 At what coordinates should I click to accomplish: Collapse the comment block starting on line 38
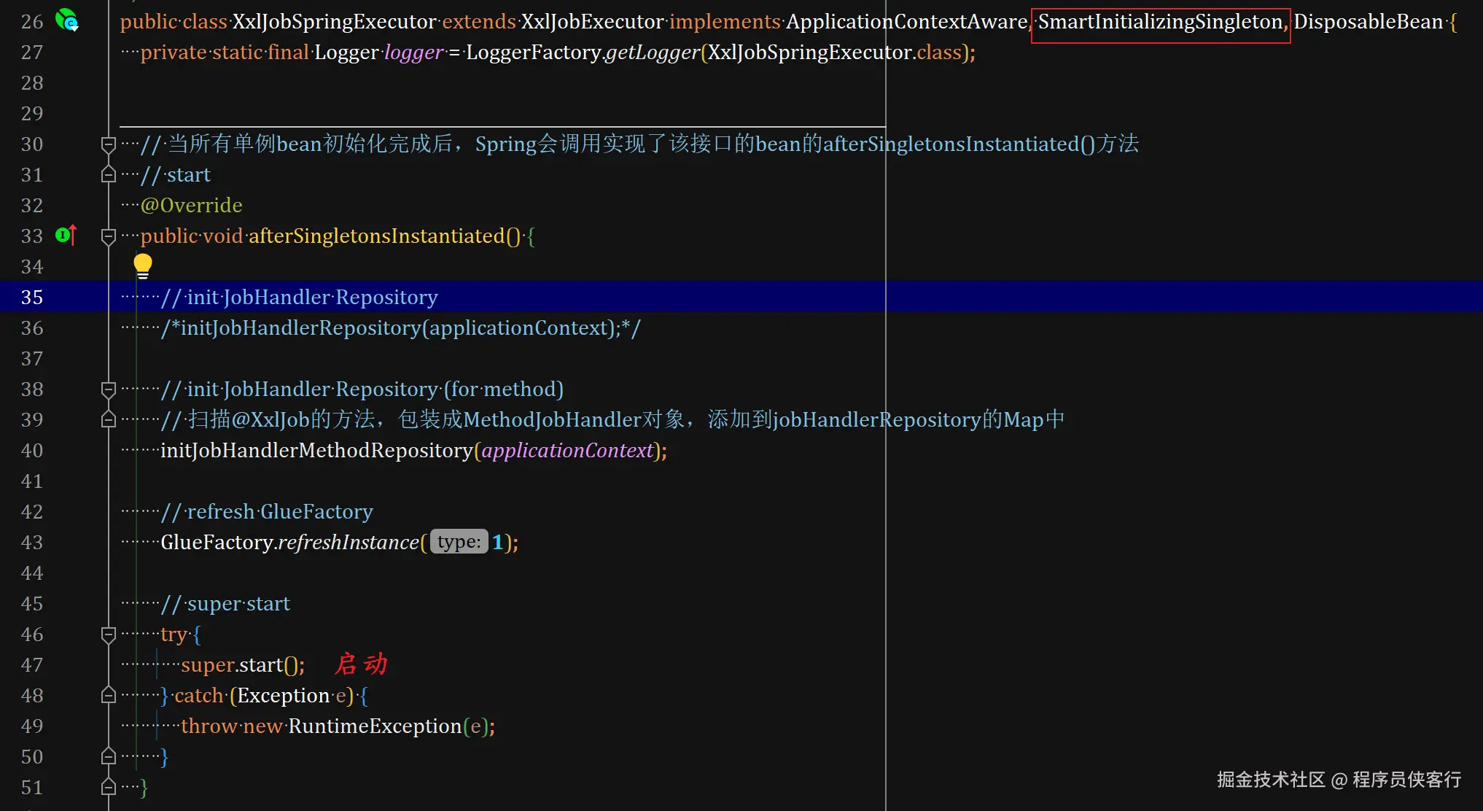pyautogui.click(x=109, y=389)
